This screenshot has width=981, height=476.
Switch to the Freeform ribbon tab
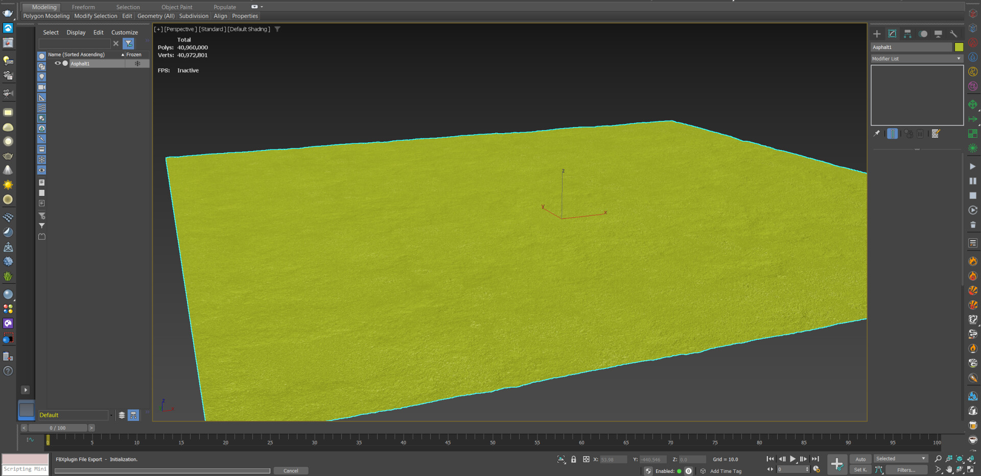[x=83, y=7]
